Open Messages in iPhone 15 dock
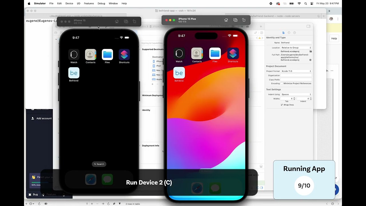The image size is (366, 206). [107, 180]
